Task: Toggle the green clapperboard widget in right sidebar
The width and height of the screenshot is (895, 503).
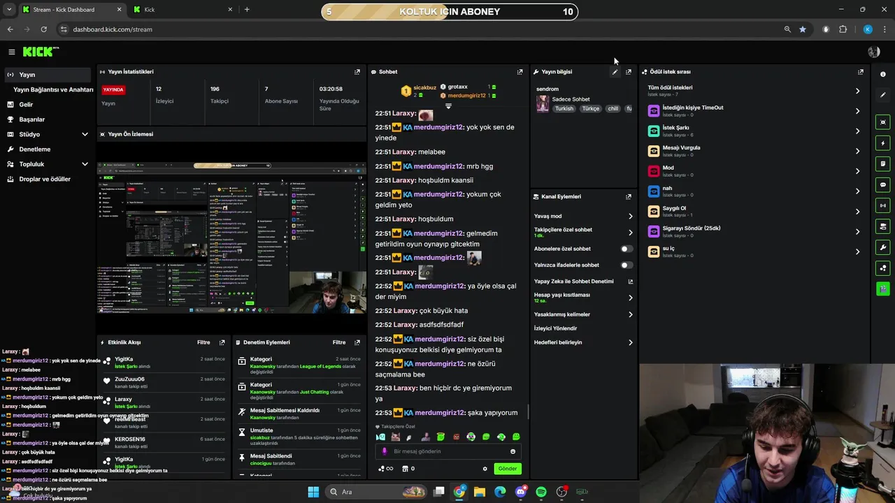Action: [883, 289]
